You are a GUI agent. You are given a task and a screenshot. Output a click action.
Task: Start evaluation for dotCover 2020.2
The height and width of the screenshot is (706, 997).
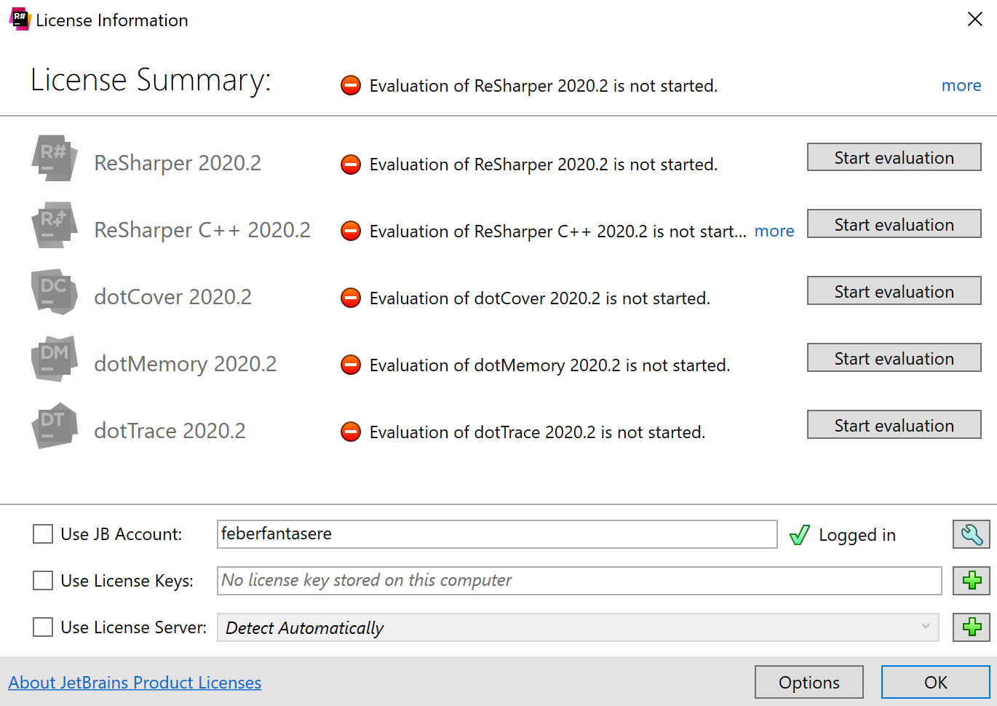point(894,291)
